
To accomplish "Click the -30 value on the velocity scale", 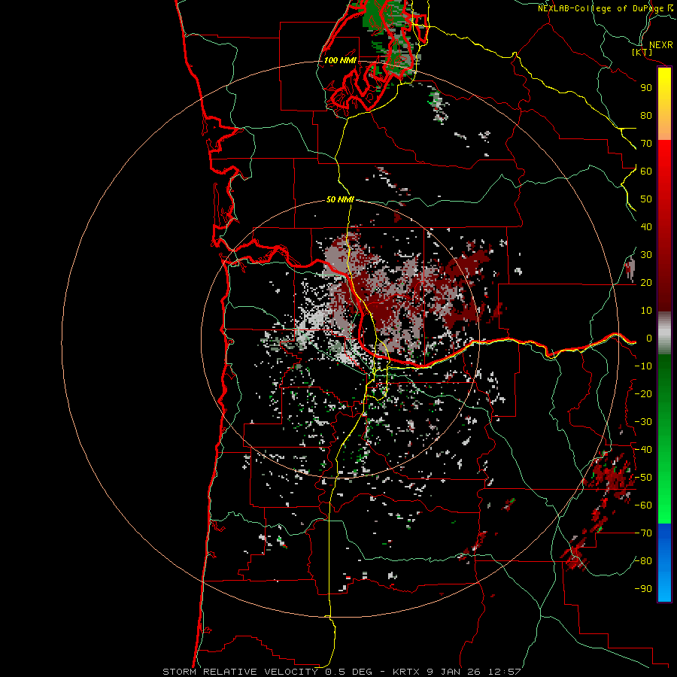I will [x=643, y=422].
